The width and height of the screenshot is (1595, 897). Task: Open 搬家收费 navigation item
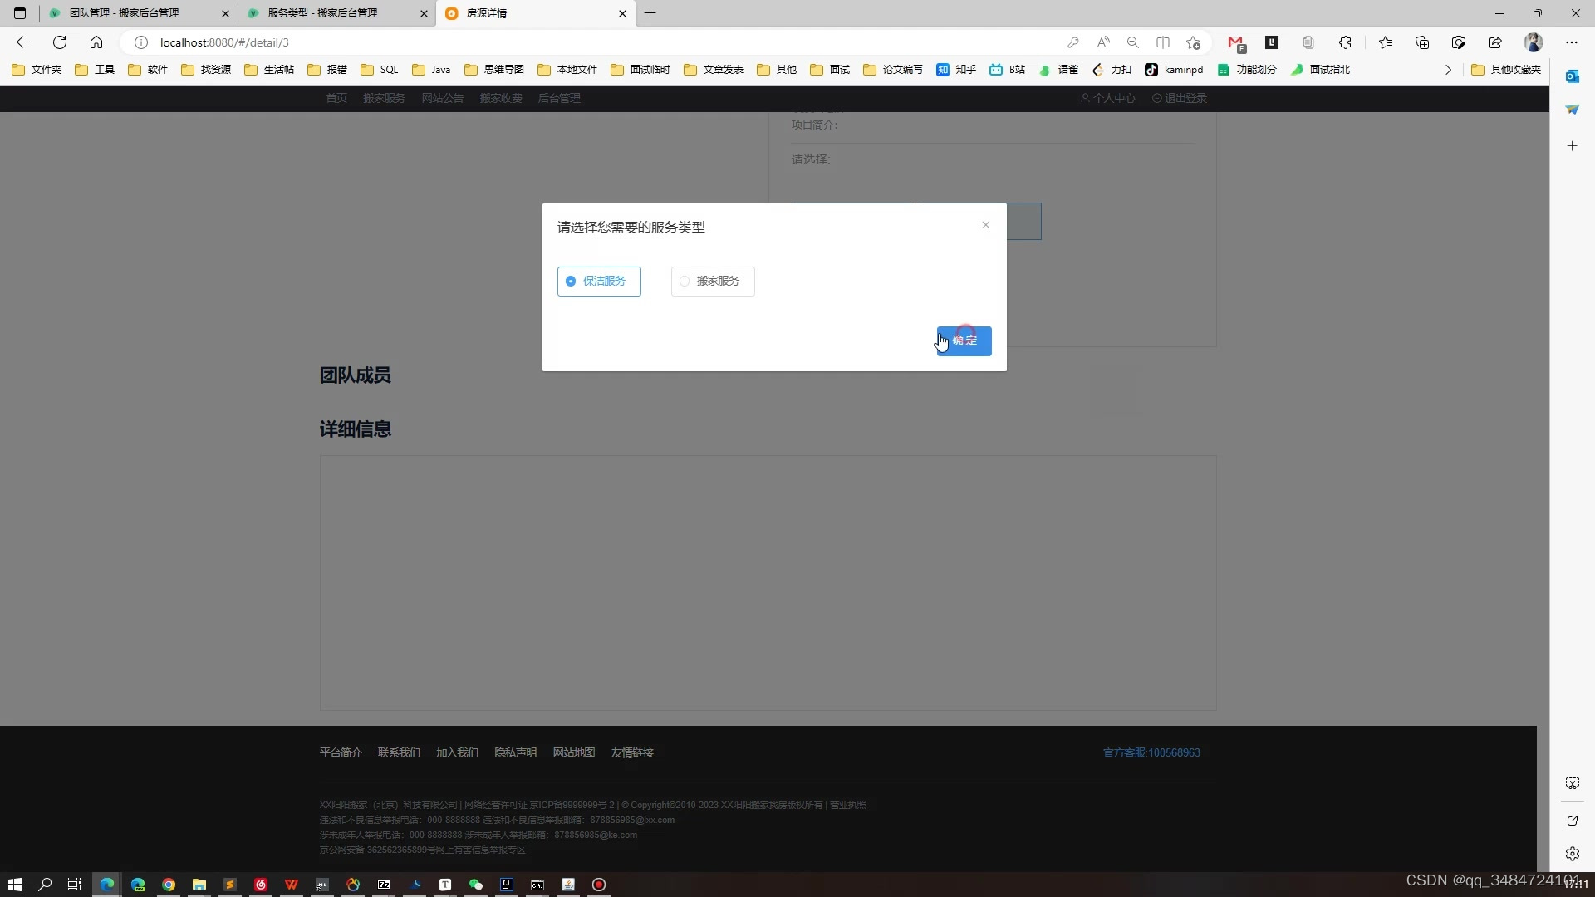point(501,98)
